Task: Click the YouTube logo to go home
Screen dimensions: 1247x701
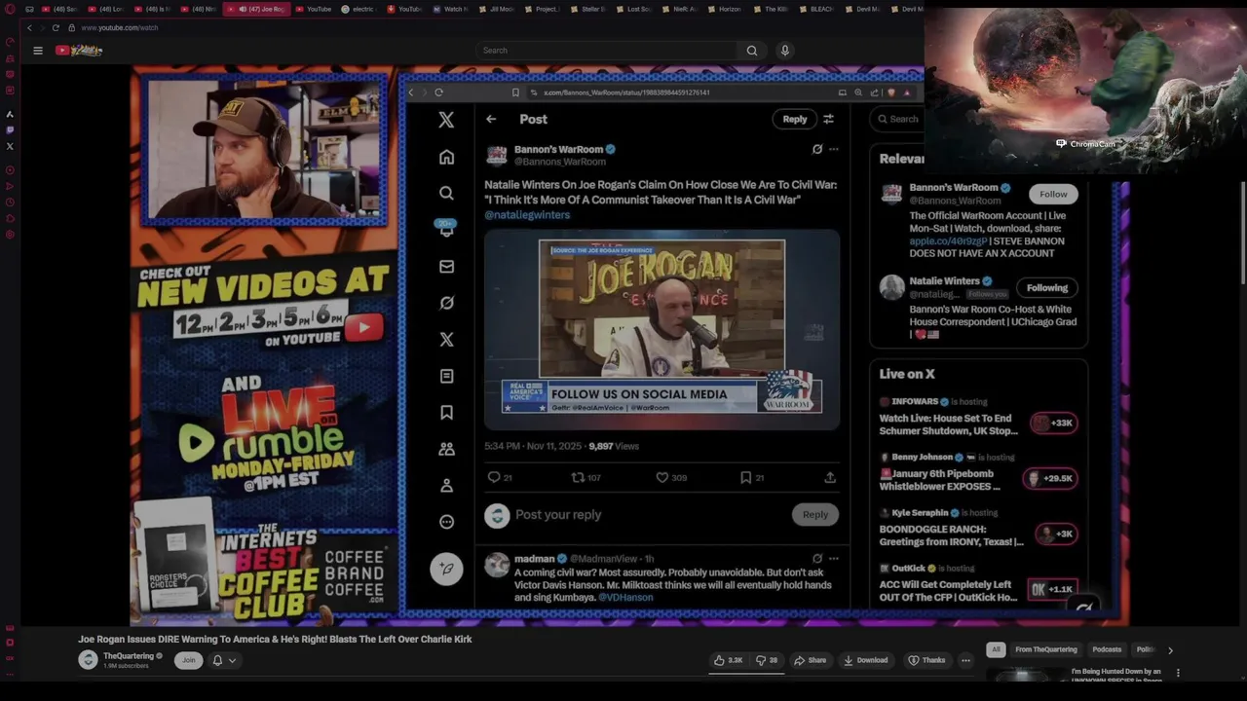Action: [79, 51]
